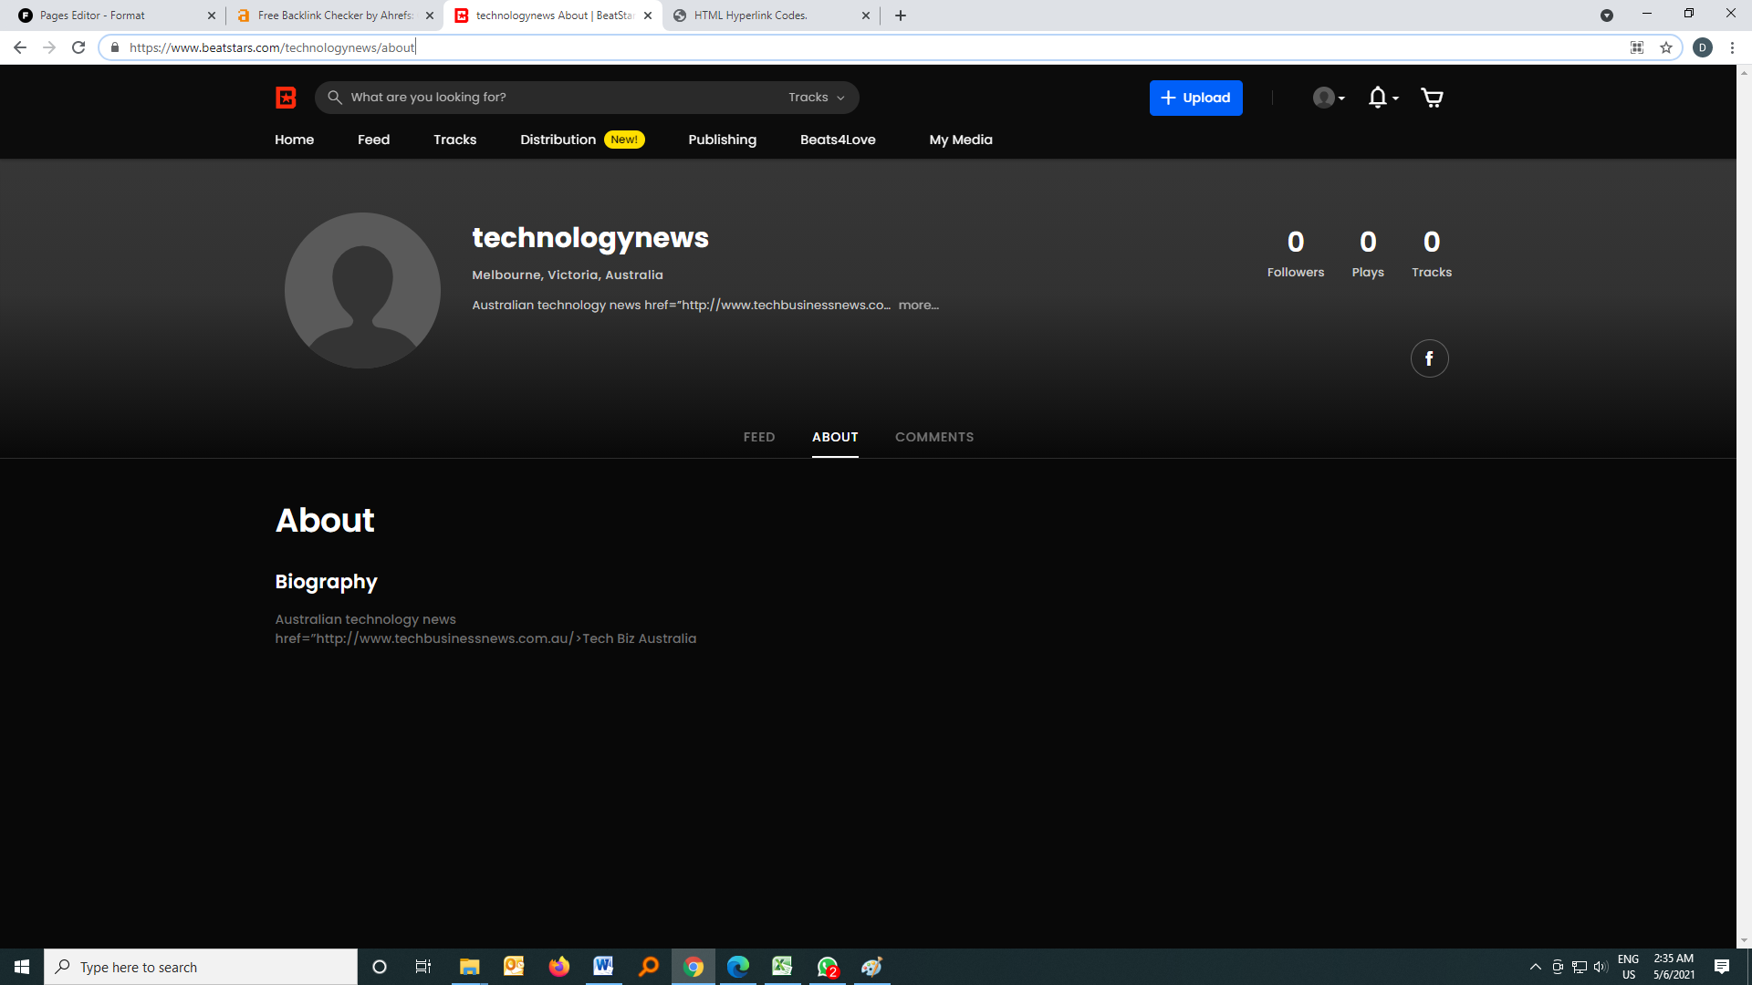Open the notifications bell icon
The height and width of the screenshot is (985, 1752).
(x=1377, y=98)
